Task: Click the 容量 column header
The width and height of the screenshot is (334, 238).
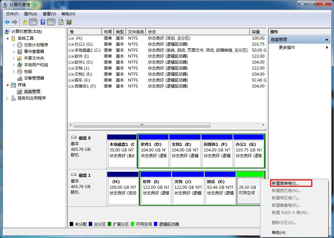Action: coord(257,32)
